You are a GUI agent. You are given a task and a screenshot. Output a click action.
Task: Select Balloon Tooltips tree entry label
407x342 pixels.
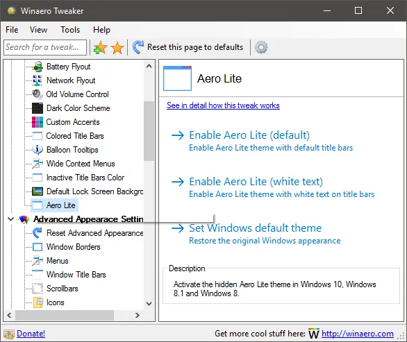(x=72, y=150)
